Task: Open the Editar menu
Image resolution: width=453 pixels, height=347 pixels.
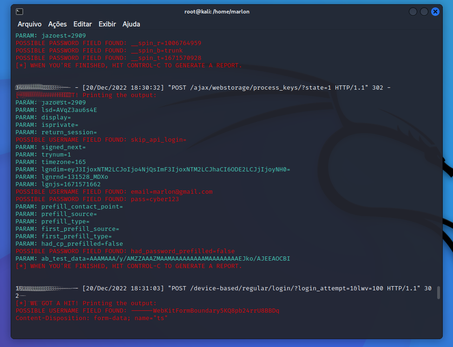Action: tap(83, 24)
